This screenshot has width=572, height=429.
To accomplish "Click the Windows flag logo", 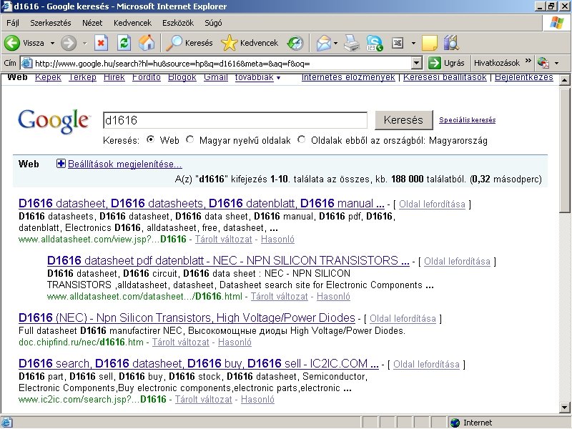I will [x=557, y=23].
